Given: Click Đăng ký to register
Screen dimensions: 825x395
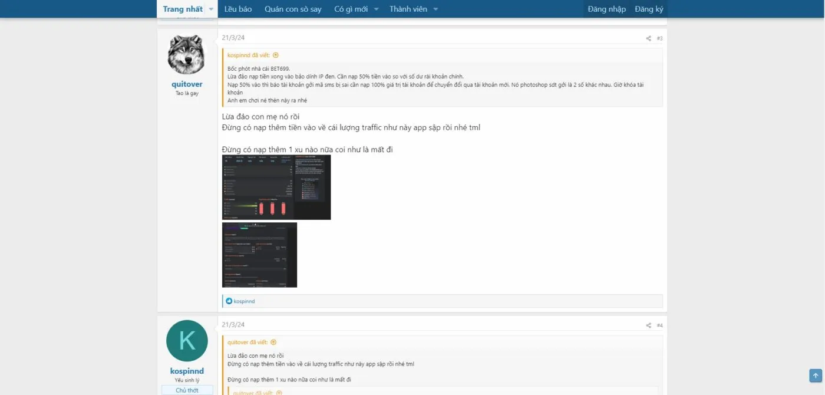Looking at the screenshot, I should (x=649, y=9).
